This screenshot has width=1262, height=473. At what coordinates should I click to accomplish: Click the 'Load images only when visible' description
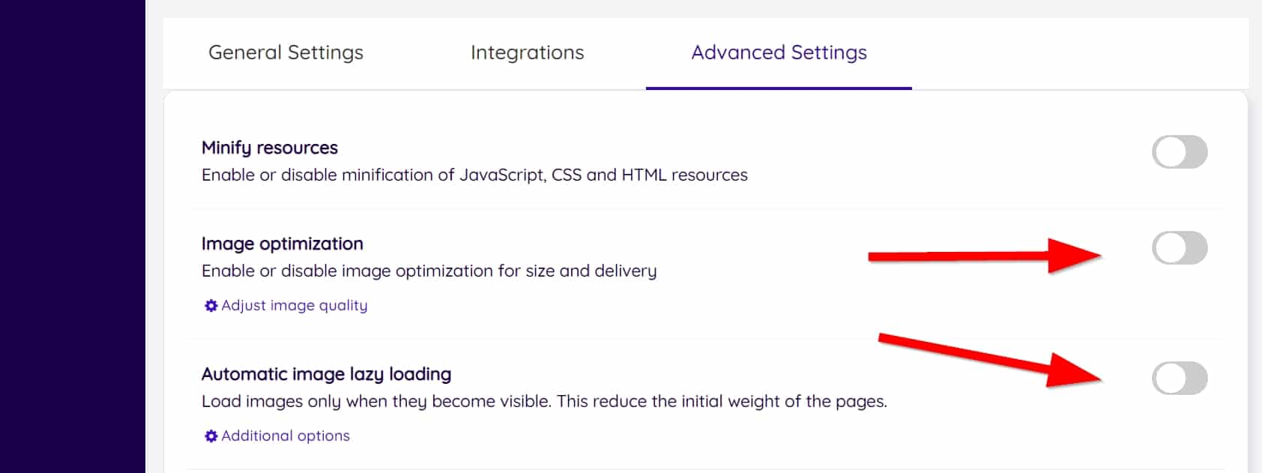[x=544, y=402]
